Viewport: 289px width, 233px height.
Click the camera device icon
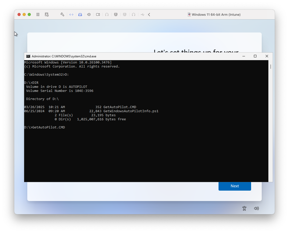pyautogui.click(x=98, y=14)
